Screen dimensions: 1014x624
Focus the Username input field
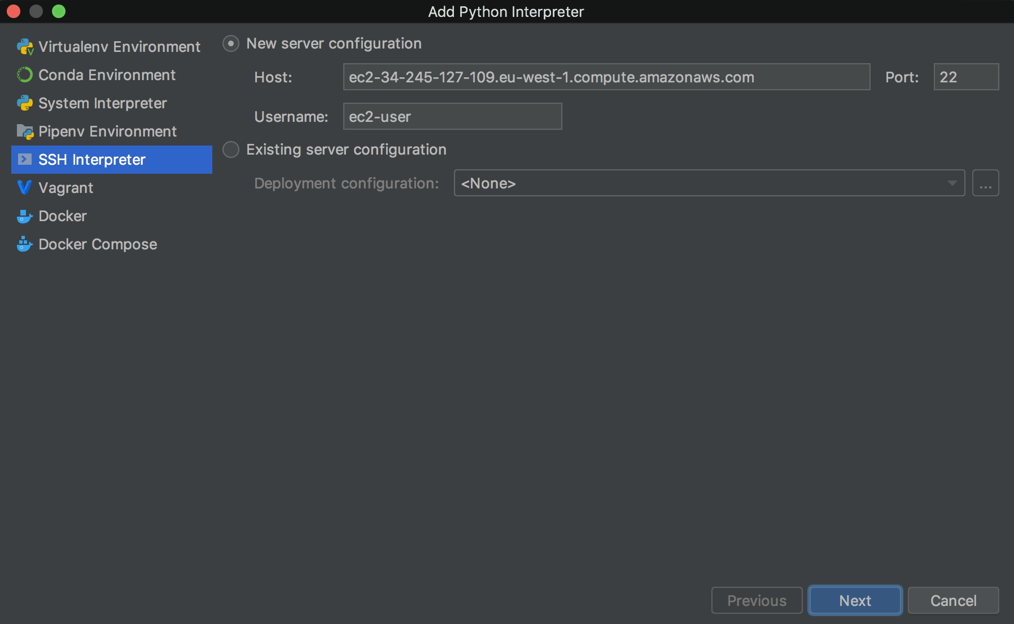[452, 117]
